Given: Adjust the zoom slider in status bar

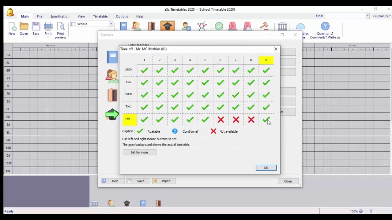Looking at the screenshot, I should [x=371, y=211].
